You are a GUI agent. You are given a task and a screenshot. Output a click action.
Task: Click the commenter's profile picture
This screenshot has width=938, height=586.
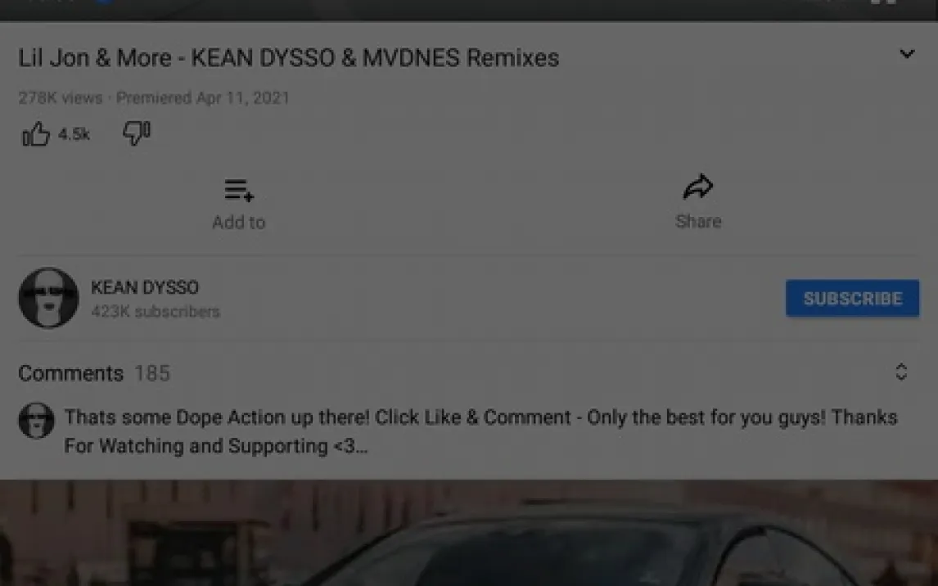[37, 421]
